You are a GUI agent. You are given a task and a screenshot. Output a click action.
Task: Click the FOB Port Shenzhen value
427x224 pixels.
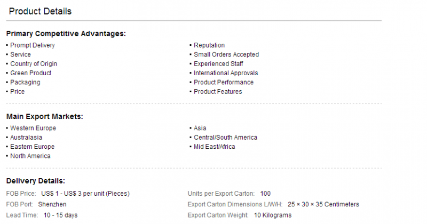point(52,204)
